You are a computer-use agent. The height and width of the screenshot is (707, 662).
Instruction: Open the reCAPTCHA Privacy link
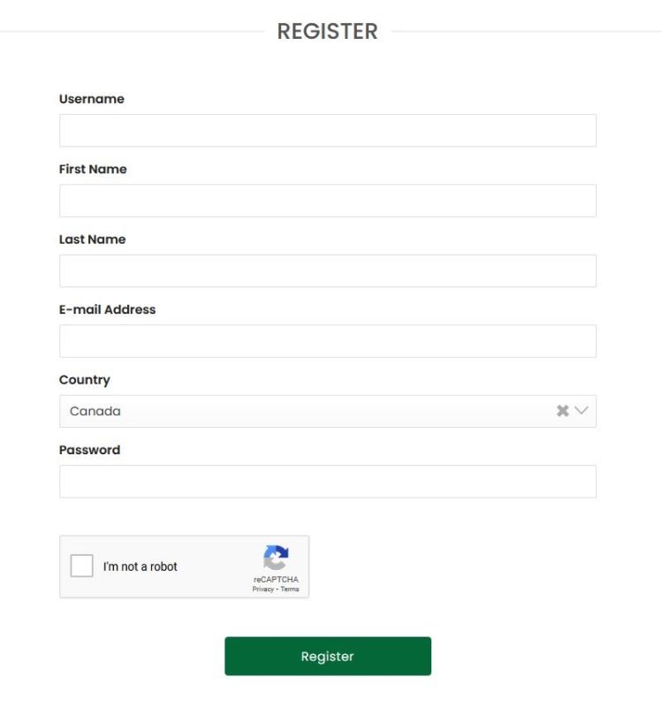[x=263, y=589]
